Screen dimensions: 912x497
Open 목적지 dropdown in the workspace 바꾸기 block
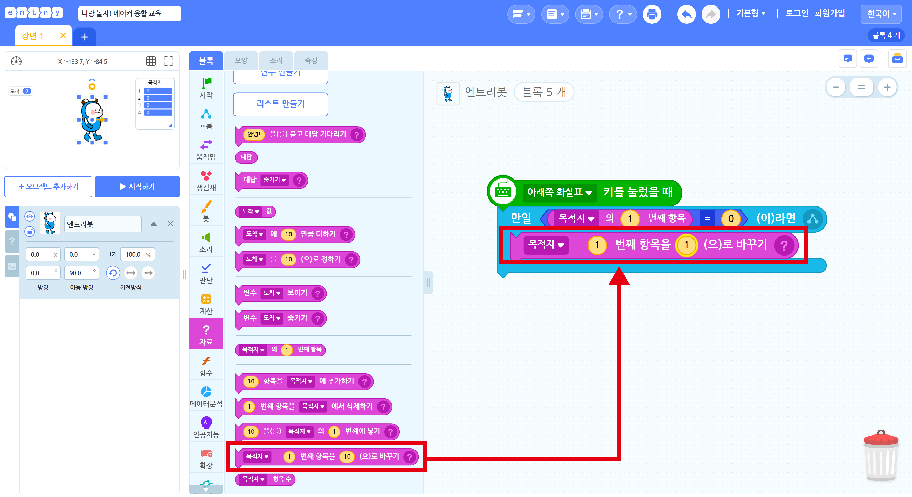pyautogui.click(x=545, y=245)
